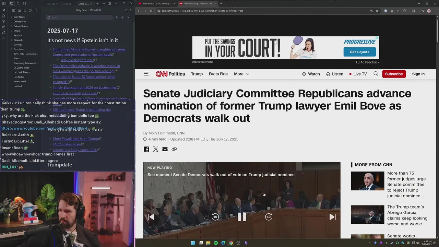Viewport: 439px width, 247px height.
Task: Open CNN Watch link
Action: pyautogui.click(x=311, y=74)
